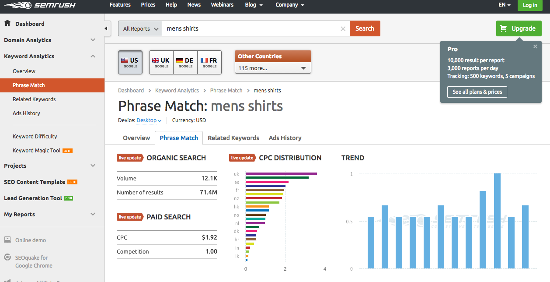Select Related Keywords in the sidebar
Image resolution: width=550 pixels, height=282 pixels.
pyautogui.click(x=34, y=99)
